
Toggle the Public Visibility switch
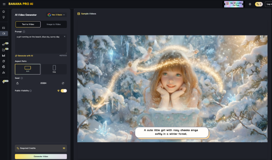pos(64,90)
